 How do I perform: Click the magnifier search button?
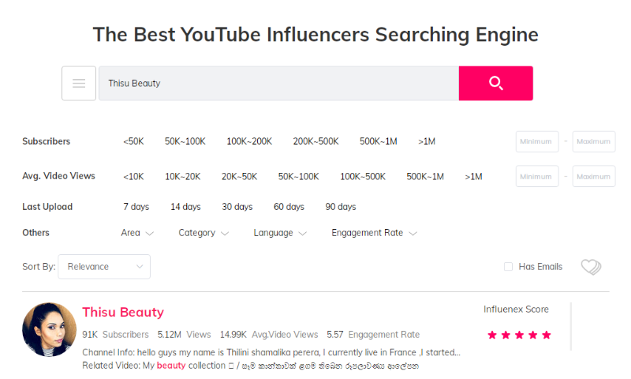coord(495,83)
